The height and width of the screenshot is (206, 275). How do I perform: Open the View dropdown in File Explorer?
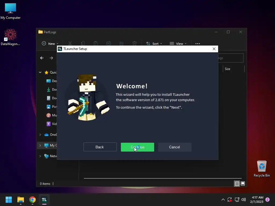(x=178, y=43)
